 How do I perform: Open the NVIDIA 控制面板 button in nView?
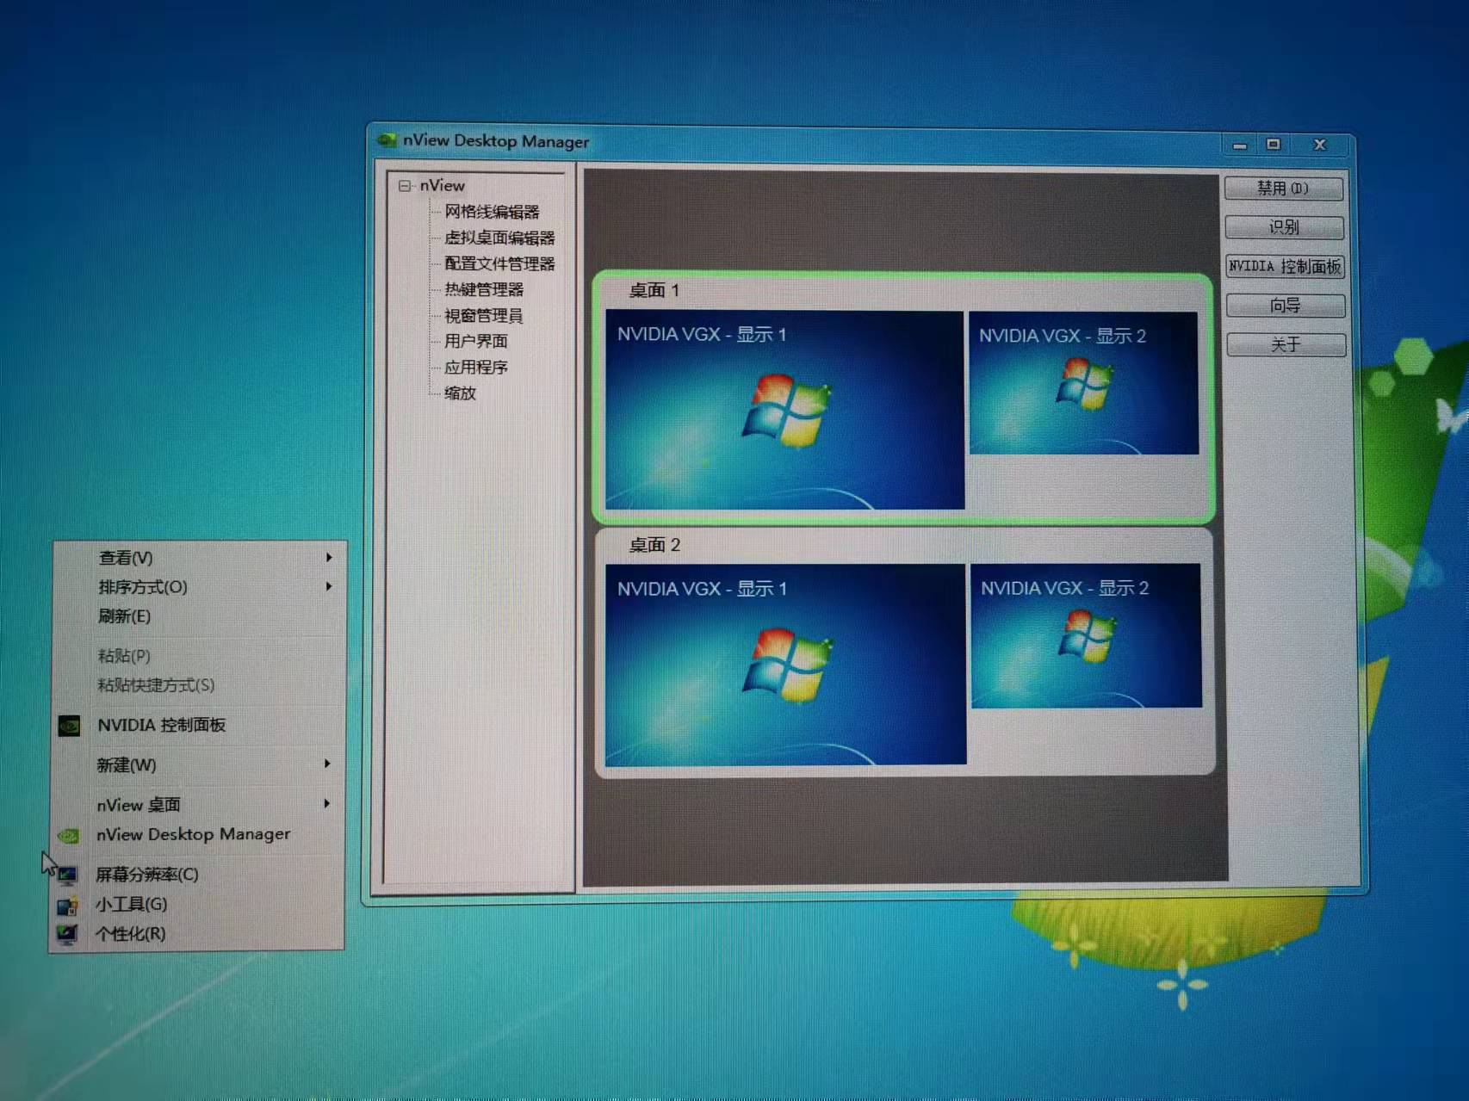click(1285, 267)
